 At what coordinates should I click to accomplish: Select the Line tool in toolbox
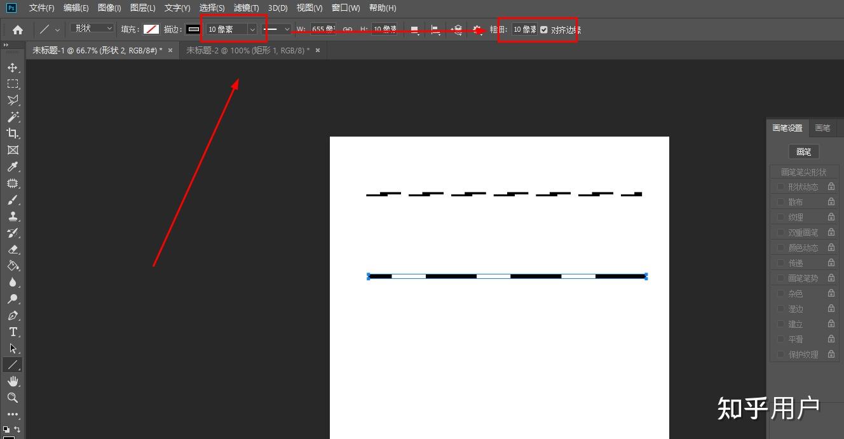tap(12, 365)
